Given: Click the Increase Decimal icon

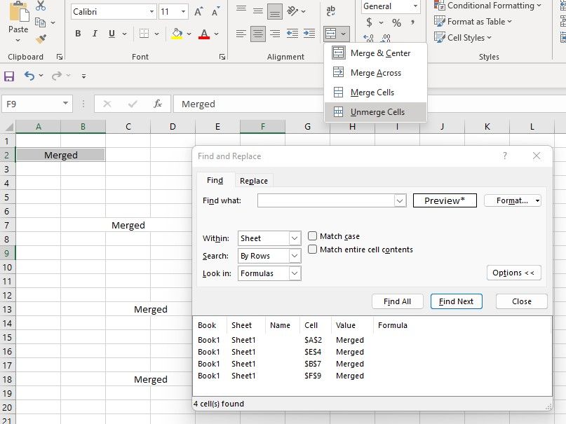Looking at the screenshot, I should click(368, 38).
